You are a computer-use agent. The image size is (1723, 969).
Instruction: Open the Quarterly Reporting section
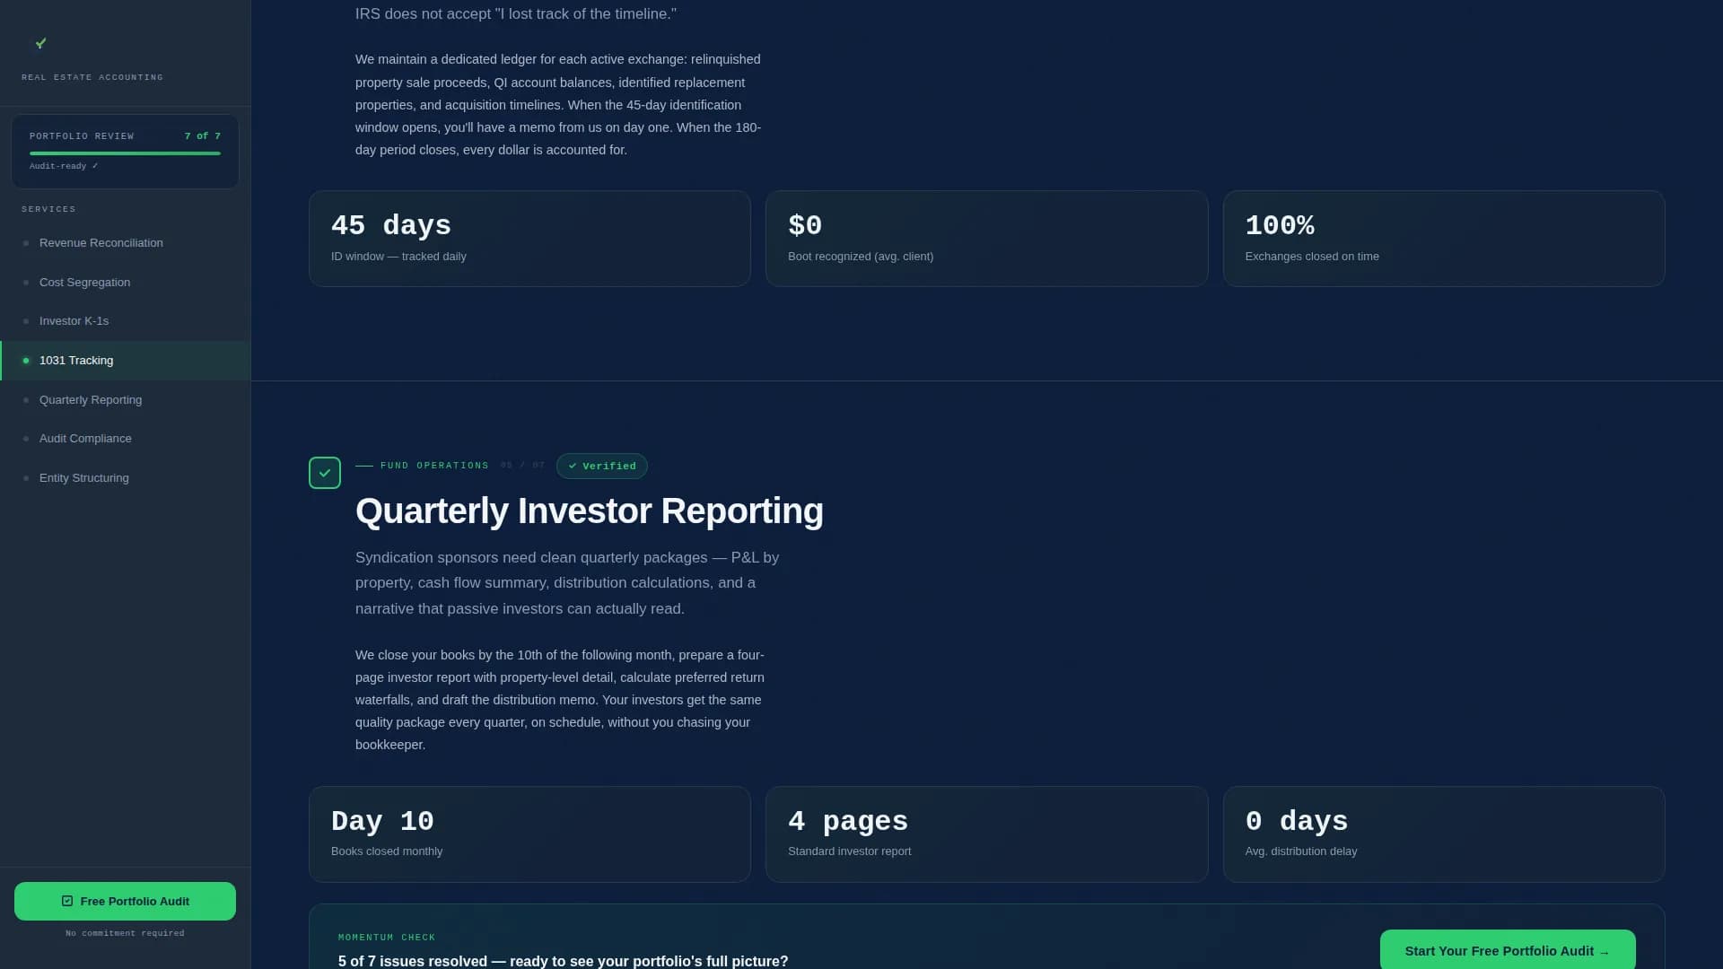point(90,400)
